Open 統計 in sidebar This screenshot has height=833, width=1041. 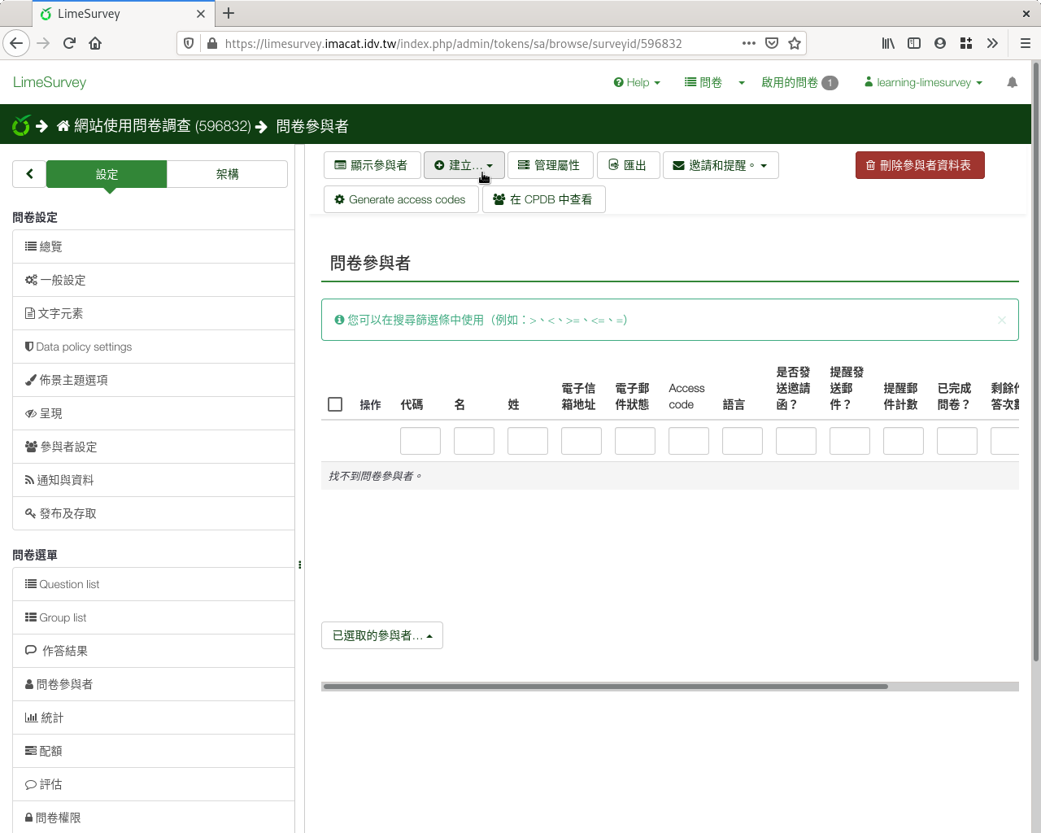tap(154, 717)
